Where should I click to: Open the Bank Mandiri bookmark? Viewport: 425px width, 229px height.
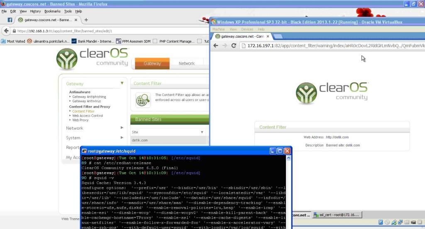coord(93,41)
